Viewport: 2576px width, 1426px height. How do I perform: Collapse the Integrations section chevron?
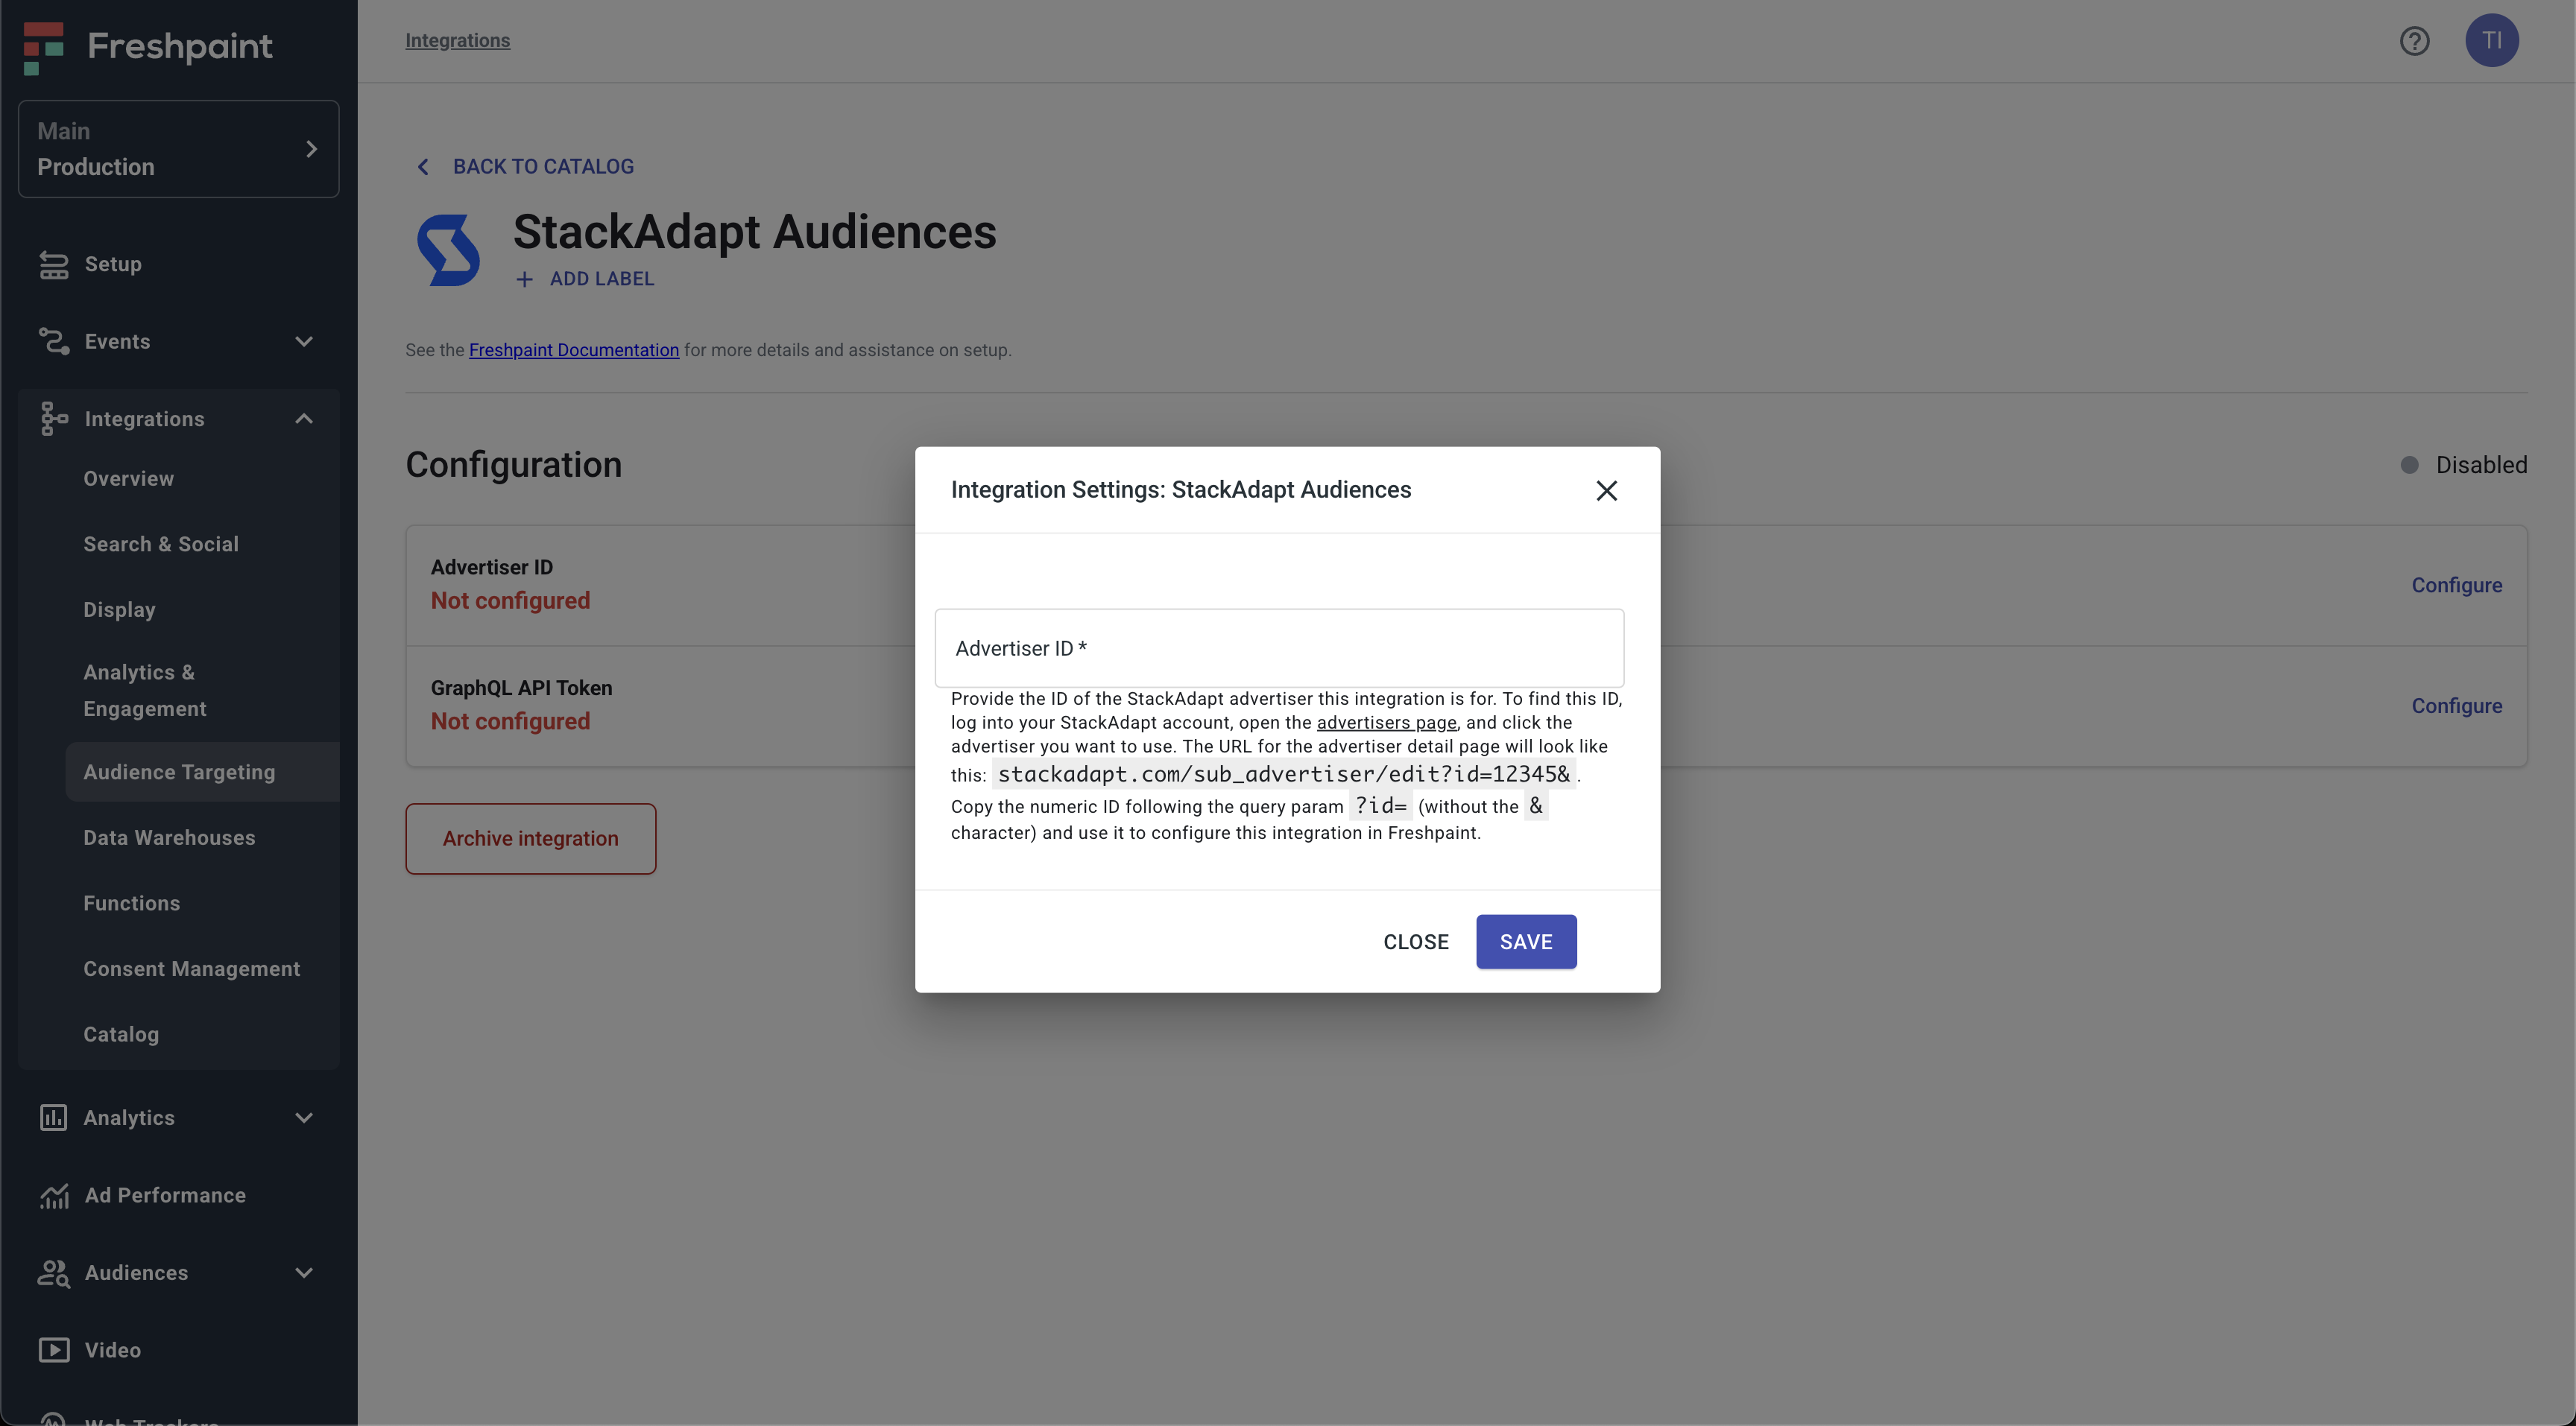pyautogui.click(x=304, y=419)
